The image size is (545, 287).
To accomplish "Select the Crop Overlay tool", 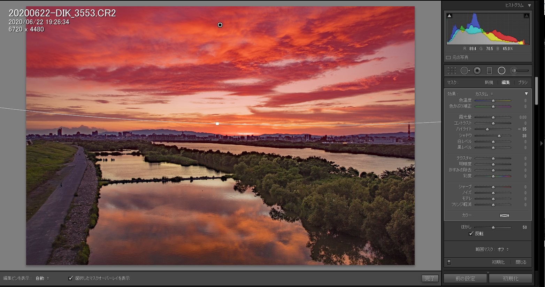I will point(452,71).
